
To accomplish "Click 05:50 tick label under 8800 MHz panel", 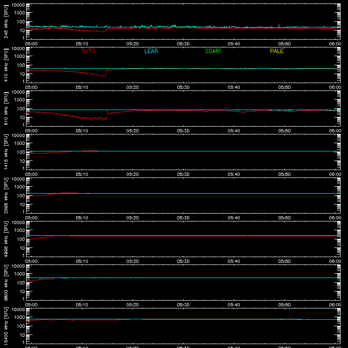I will point(284,305).
